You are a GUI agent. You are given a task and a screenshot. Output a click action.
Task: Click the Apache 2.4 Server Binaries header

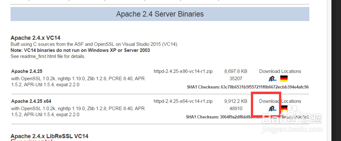(x=160, y=14)
